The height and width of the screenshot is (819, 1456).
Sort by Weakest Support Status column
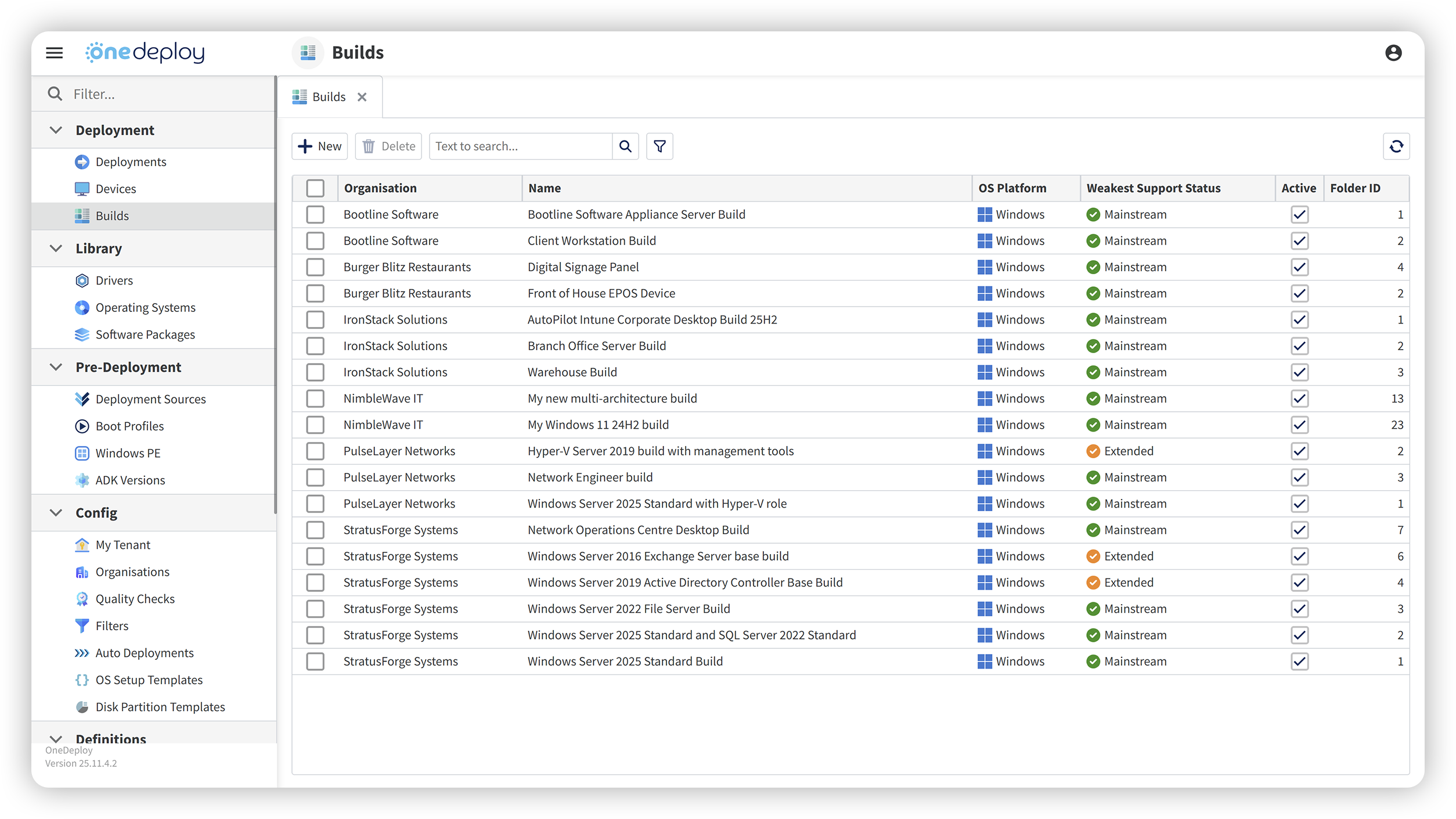click(x=1153, y=188)
